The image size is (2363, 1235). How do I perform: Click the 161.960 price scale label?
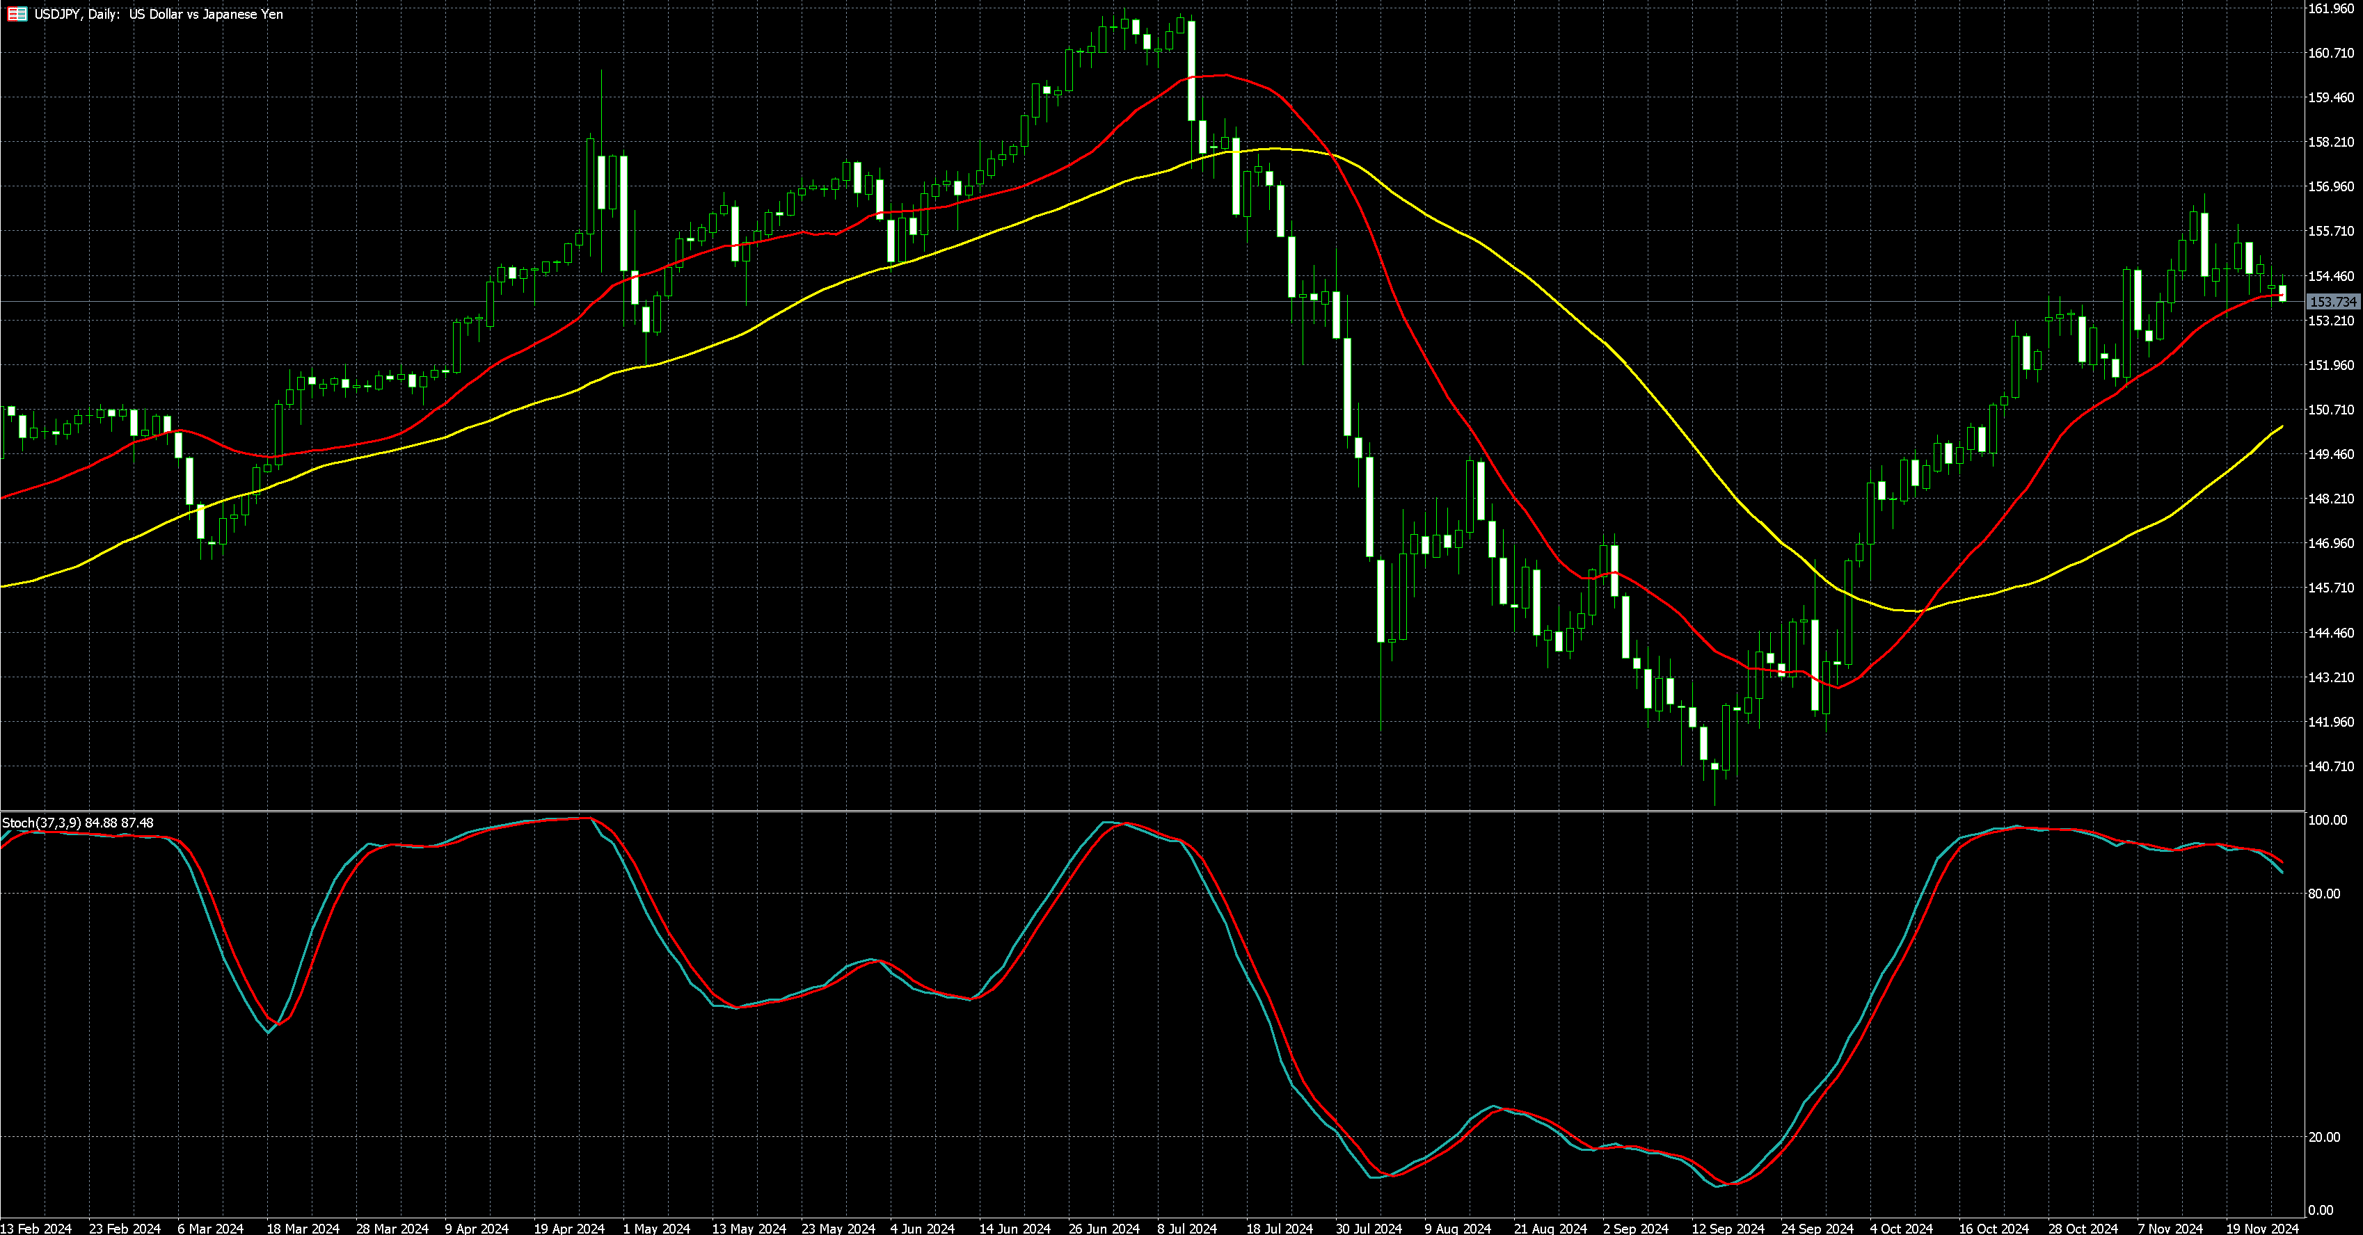[x=2331, y=8]
